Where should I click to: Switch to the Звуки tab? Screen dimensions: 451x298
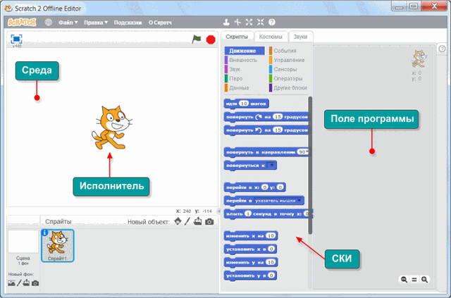coord(301,37)
